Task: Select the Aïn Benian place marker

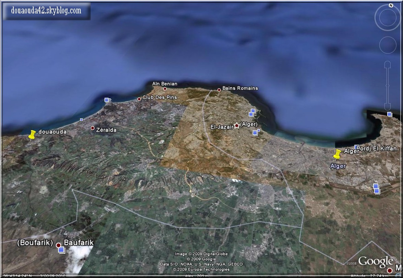Action: pos(165,89)
